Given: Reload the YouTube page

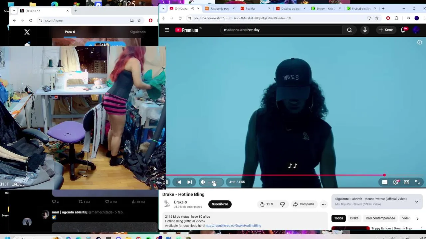Looking at the screenshot, I should click(x=180, y=18).
